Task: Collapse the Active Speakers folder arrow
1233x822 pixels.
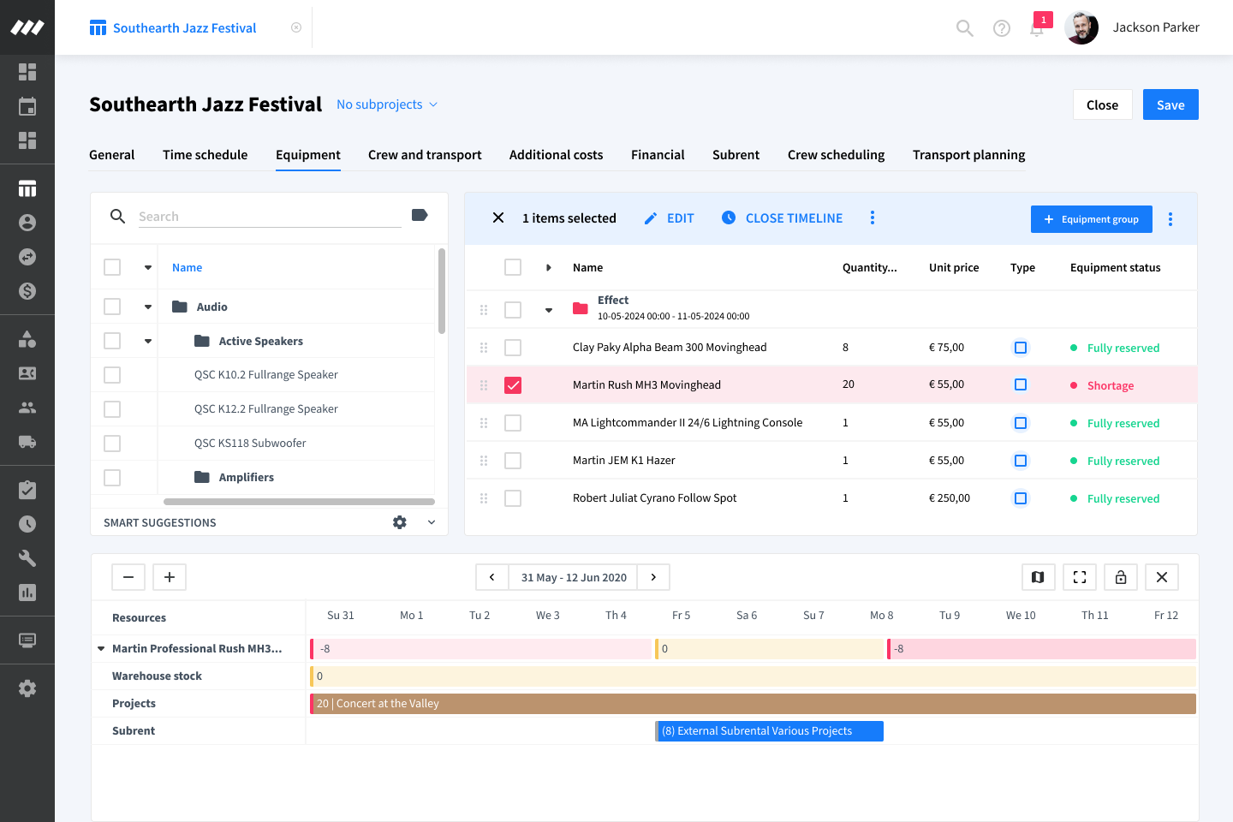Action: tap(148, 341)
